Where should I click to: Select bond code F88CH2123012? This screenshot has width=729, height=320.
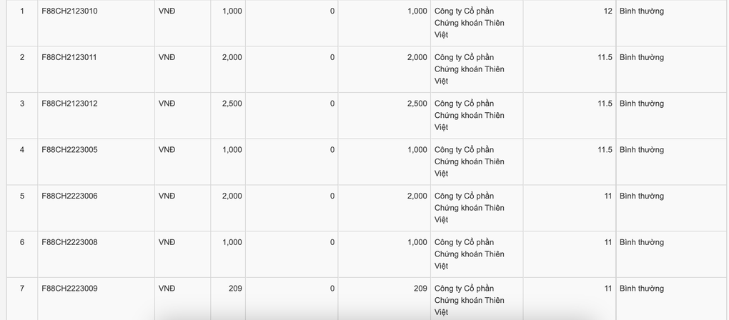coord(70,104)
